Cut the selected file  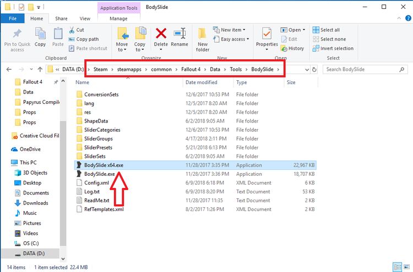pyautogui.click(x=77, y=30)
